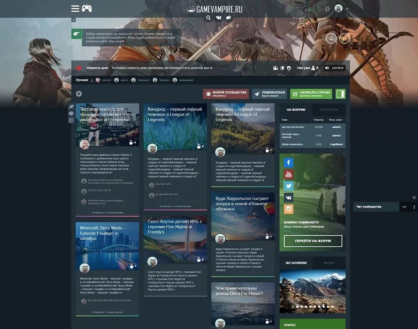Click author avatar on Minecraft card

point(84,268)
